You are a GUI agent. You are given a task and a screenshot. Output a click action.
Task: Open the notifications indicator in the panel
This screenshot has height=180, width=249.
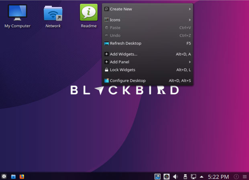pyautogui.click(x=236, y=176)
